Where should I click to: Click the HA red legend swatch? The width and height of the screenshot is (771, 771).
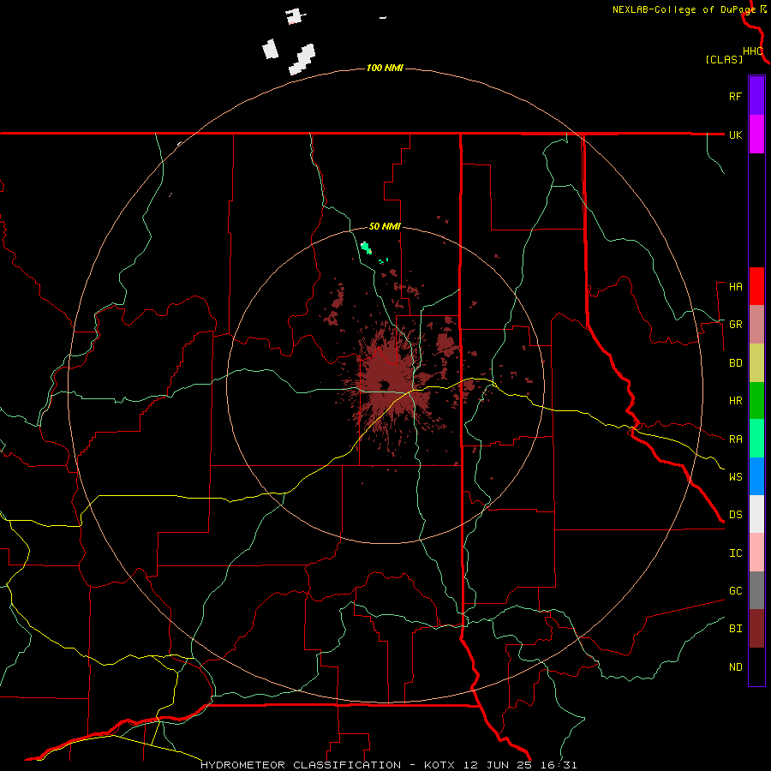[756, 286]
